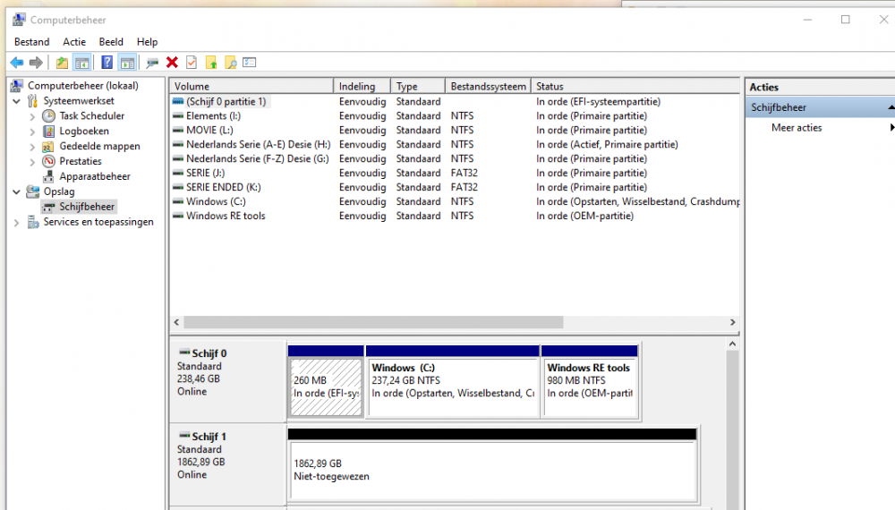Select the SERIE (J:) volume row
The width and height of the screenshot is (895, 510).
pos(455,173)
